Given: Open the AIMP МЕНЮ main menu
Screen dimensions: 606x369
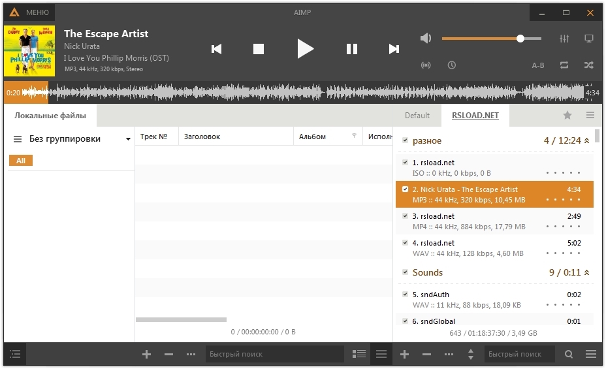Looking at the screenshot, I should click(29, 12).
